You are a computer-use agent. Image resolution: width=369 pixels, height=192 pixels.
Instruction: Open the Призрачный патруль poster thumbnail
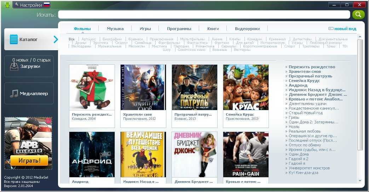click(195, 87)
